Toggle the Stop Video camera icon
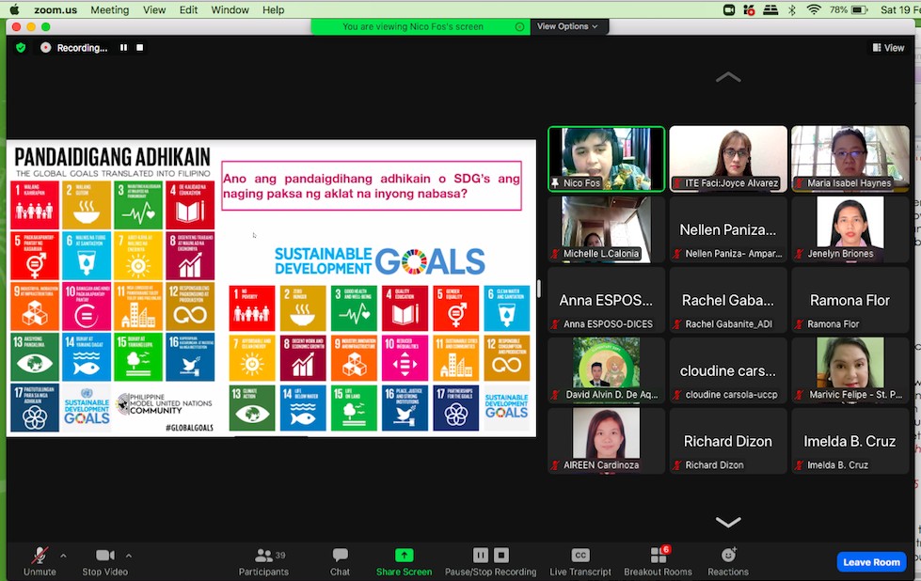This screenshot has height=581, width=921. click(105, 556)
